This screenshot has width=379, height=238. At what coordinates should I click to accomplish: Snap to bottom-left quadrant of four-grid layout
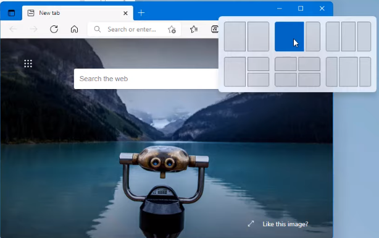click(286, 80)
